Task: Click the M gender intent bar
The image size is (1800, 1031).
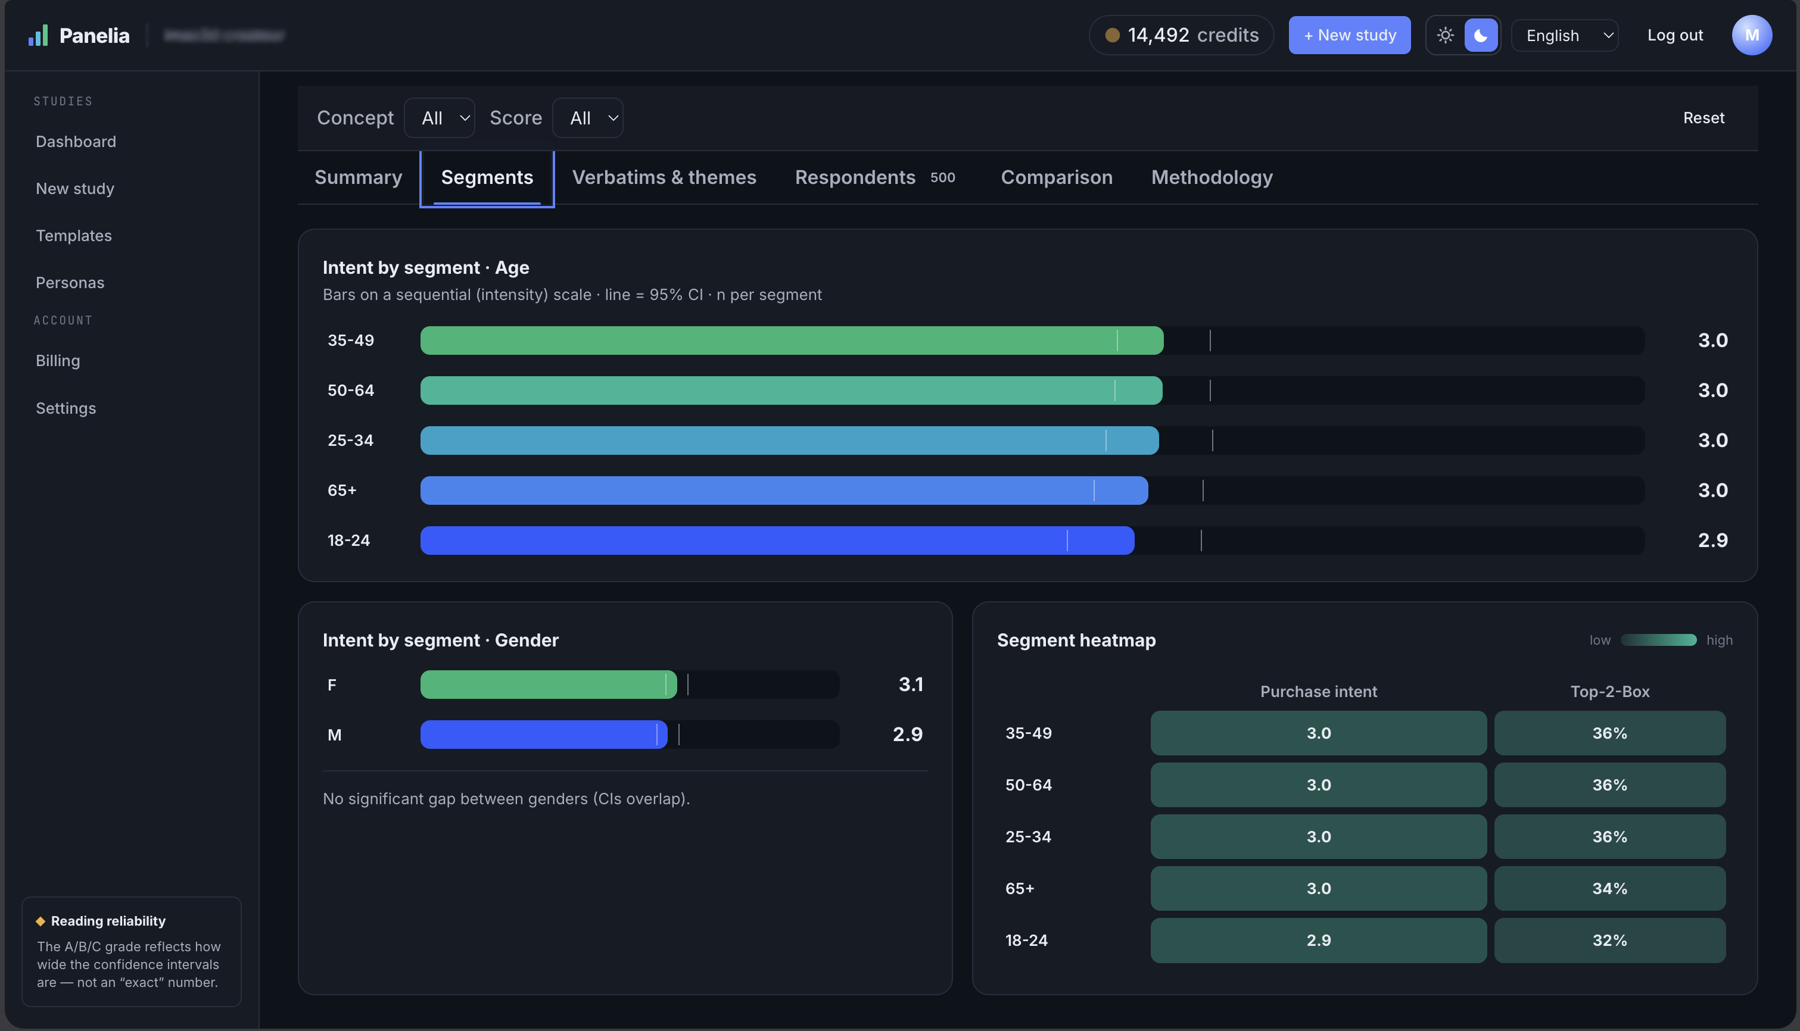Action: coord(544,735)
